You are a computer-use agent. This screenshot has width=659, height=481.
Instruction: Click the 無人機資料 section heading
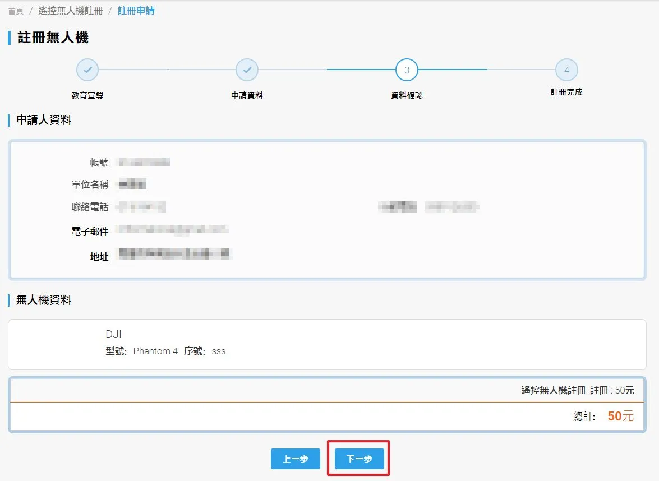coord(44,300)
